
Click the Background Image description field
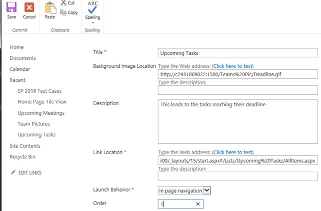[237, 90]
